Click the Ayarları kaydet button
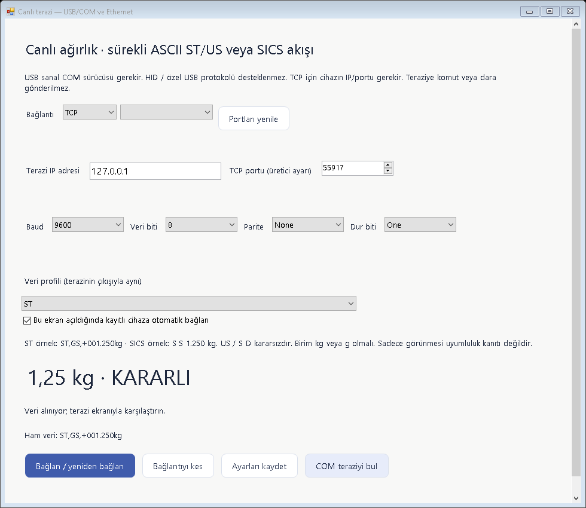Viewport: 586px width, 508px height. click(x=260, y=466)
